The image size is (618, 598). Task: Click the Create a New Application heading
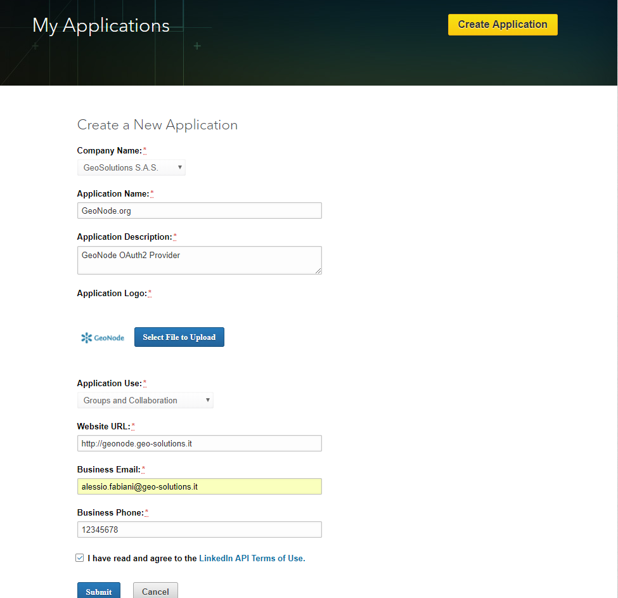coord(157,125)
